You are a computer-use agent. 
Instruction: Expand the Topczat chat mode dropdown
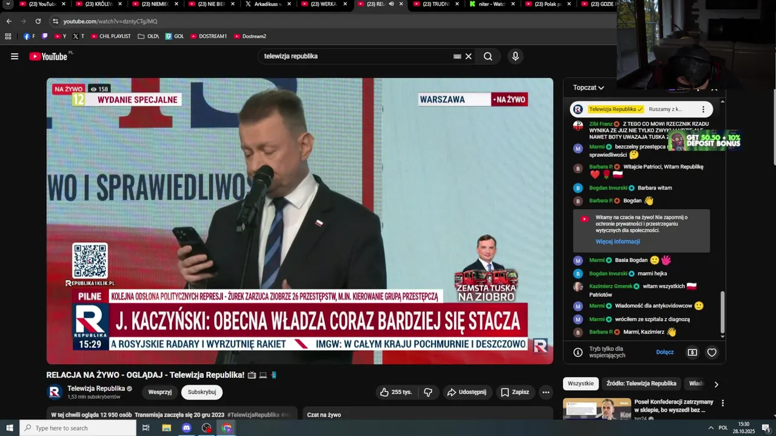(589, 88)
